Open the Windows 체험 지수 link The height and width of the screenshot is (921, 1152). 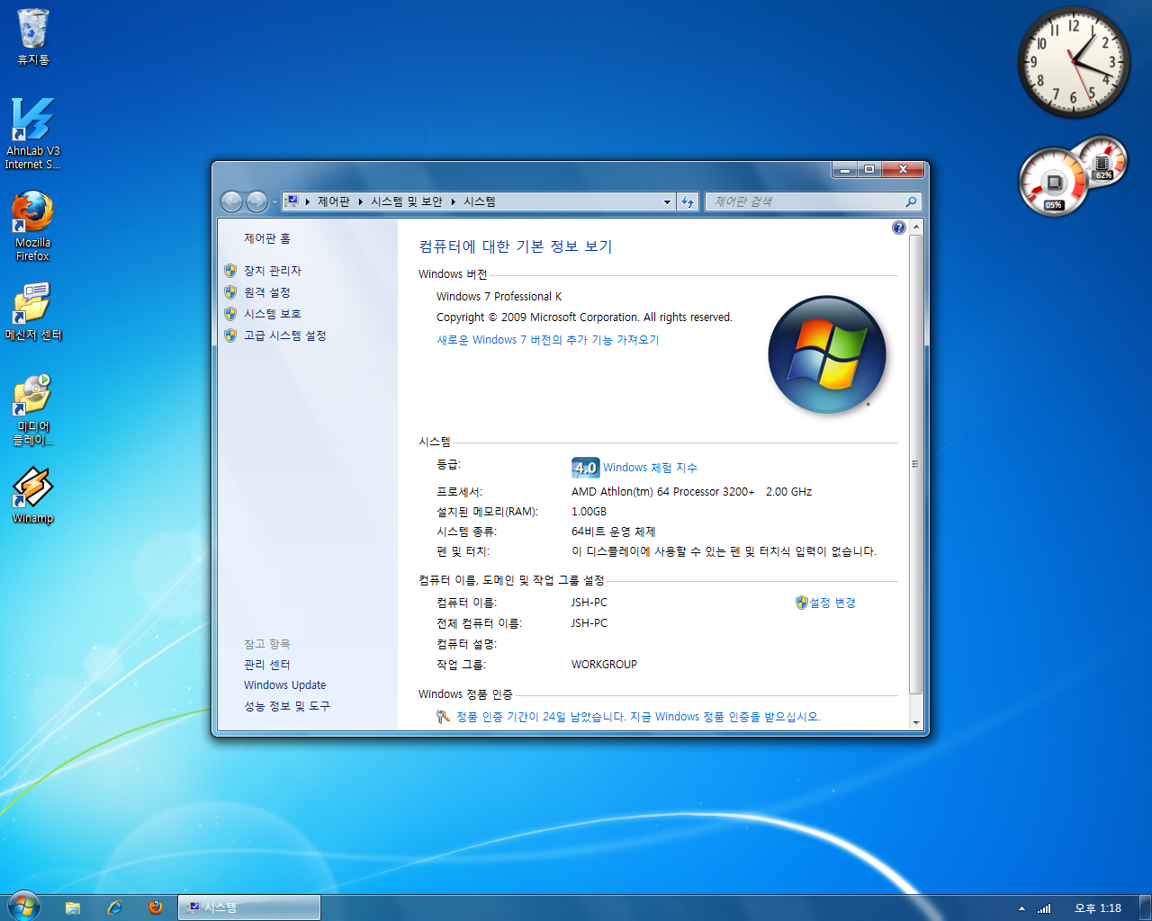(650, 468)
